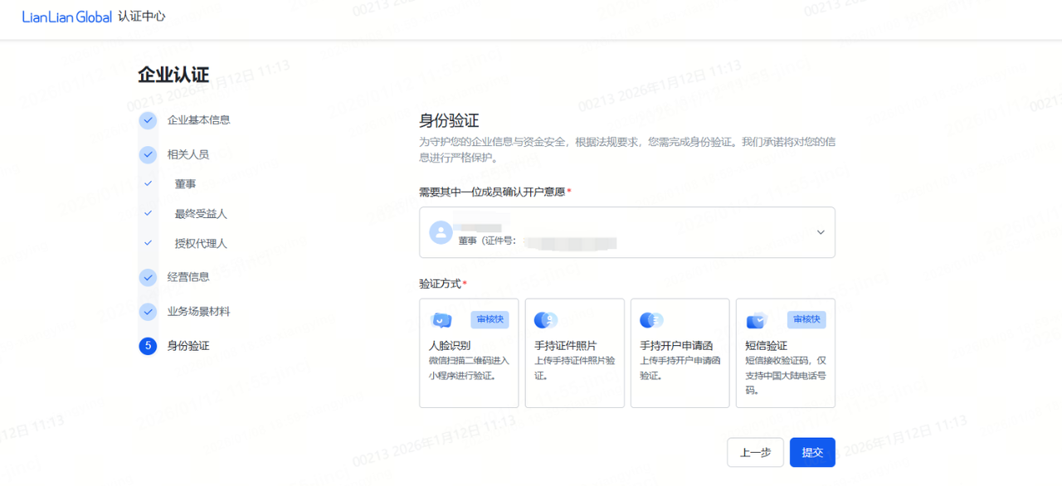Go to the 董事 sub-step
This screenshot has width=1062, height=486.
click(x=185, y=184)
